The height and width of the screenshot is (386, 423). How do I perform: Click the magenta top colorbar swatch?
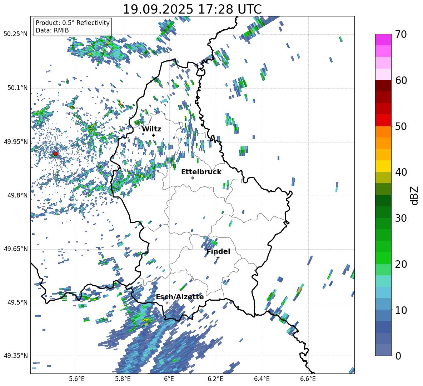click(383, 40)
